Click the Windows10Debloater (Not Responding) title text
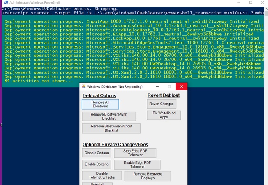This screenshot has width=268, height=185. [x=115, y=86]
